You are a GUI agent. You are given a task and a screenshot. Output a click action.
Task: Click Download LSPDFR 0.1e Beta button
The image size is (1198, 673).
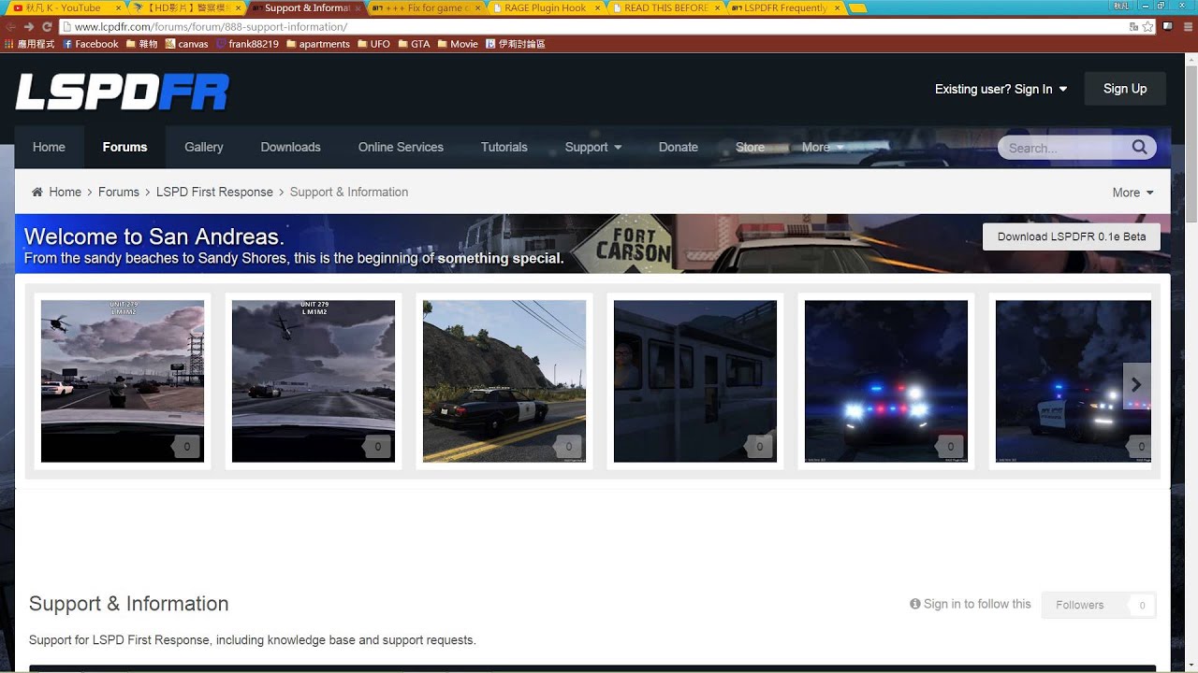(1071, 236)
